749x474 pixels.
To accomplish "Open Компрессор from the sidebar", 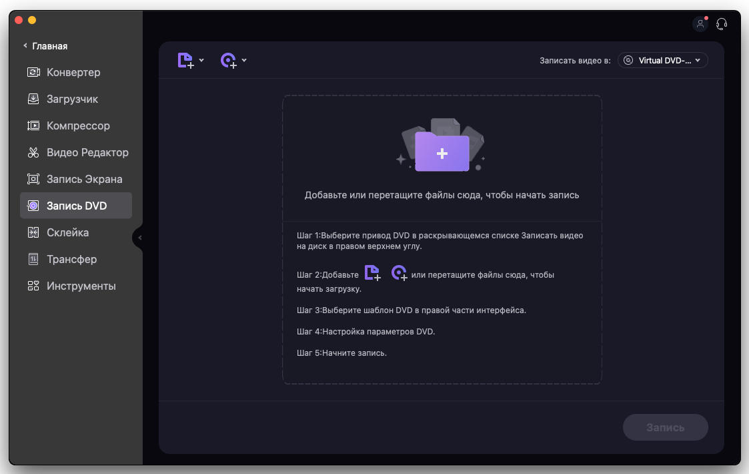I will click(78, 126).
